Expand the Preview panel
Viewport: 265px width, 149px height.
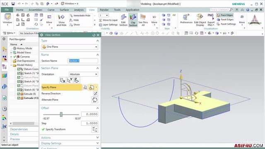15,139
